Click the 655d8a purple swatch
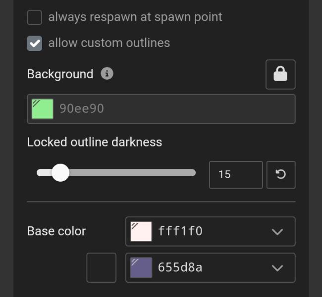The width and height of the screenshot is (322, 297). [x=141, y=268]
